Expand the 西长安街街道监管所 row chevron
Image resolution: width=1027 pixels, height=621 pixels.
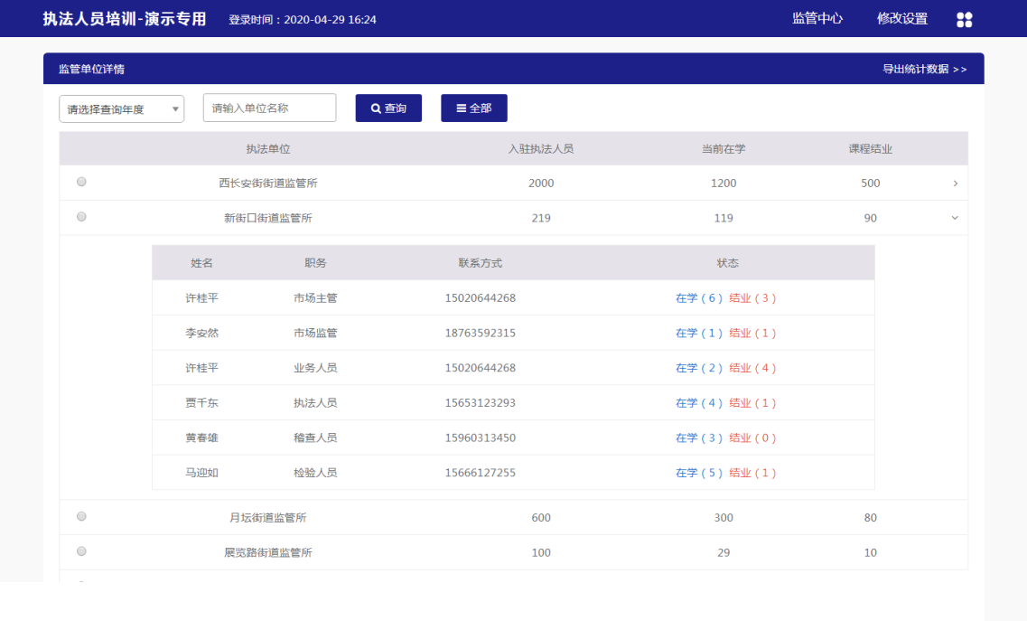click(x=955, y=183)
